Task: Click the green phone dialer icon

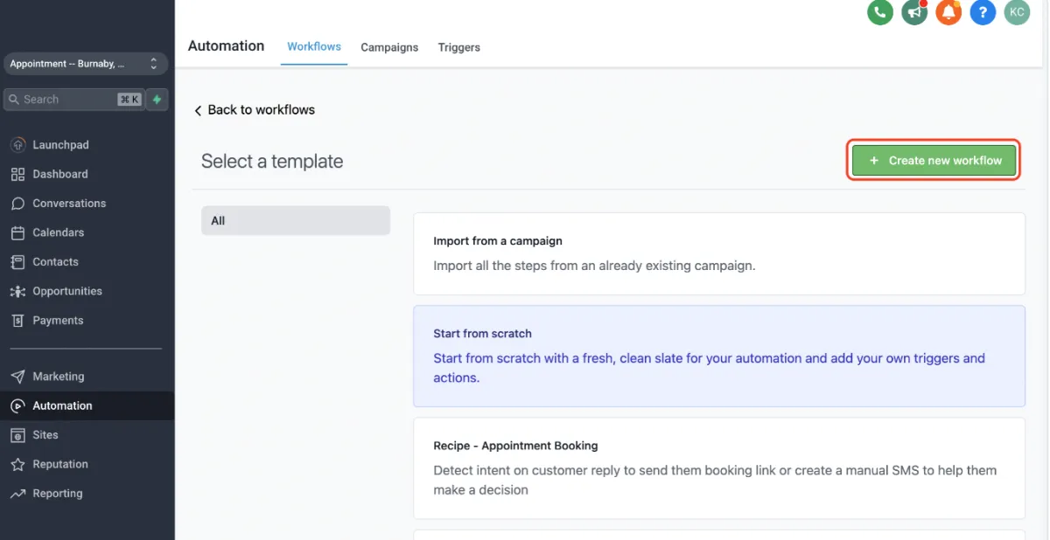Action: [879, 12]
